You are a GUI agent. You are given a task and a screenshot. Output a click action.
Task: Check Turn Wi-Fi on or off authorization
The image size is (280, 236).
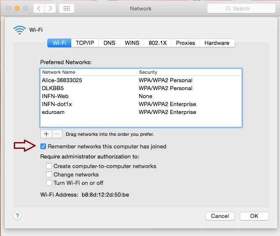click(x=49, y=183)
